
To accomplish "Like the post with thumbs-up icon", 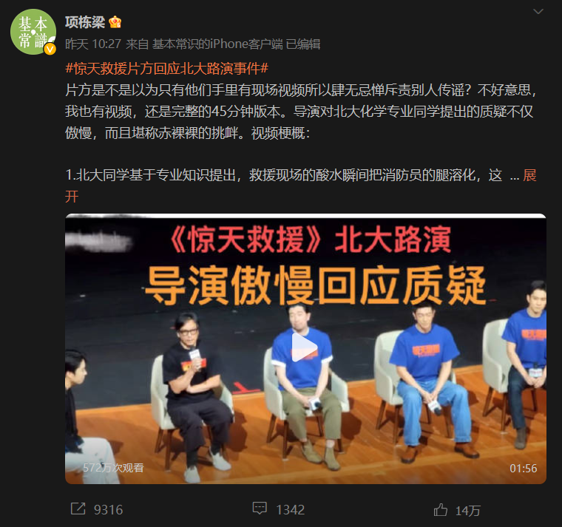I will tap(441, 509).
